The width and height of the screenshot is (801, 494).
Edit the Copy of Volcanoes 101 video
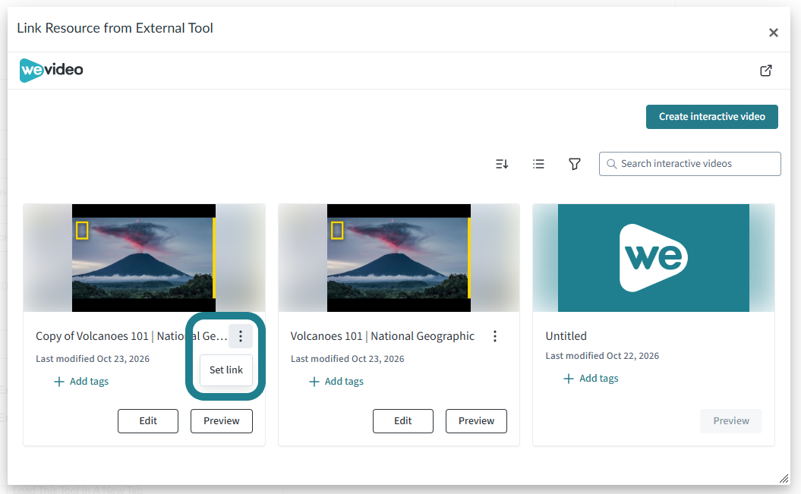pyautogui.click(x=148, y=421)
